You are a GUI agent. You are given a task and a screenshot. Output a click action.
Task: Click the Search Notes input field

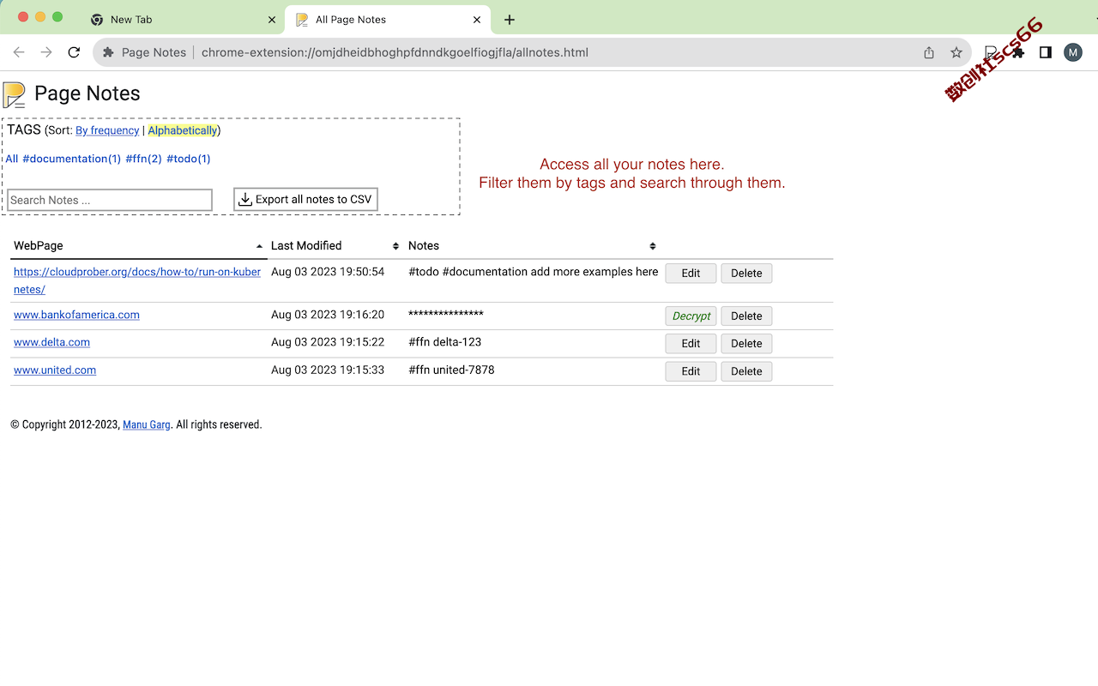coord(110,200)
